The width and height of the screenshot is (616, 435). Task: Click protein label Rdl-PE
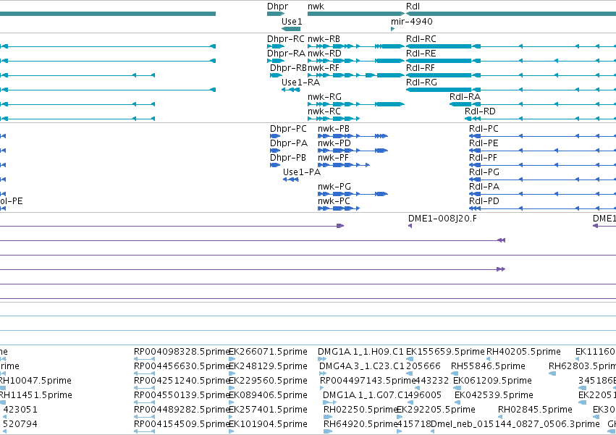[484, 143]
